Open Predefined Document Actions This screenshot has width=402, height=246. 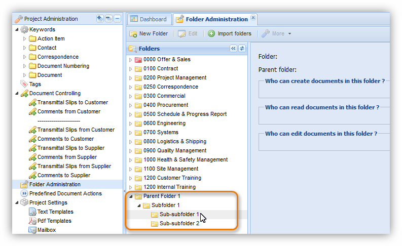click(65, 193)
